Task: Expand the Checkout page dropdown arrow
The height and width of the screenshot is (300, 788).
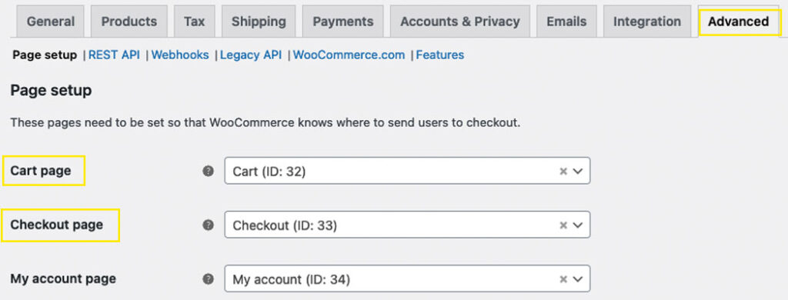Action: (577, 225)
